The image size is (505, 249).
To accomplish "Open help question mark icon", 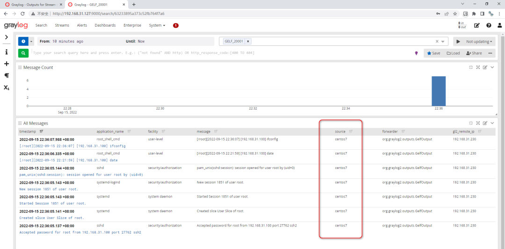I will pos(489,25).
